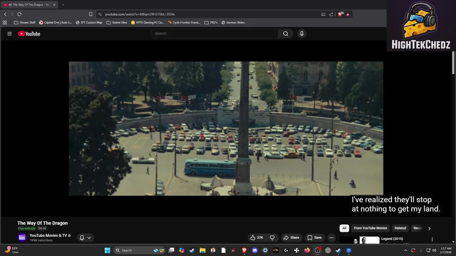456x256 pixels.
Task: Select the All filter chip
Action: tap(344, 228)
